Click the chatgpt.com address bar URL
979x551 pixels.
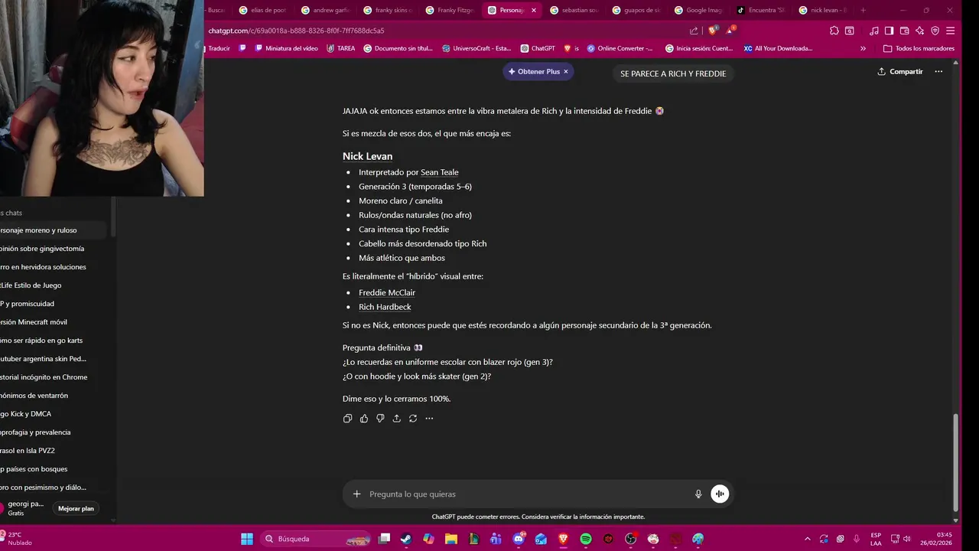(295, 31)
